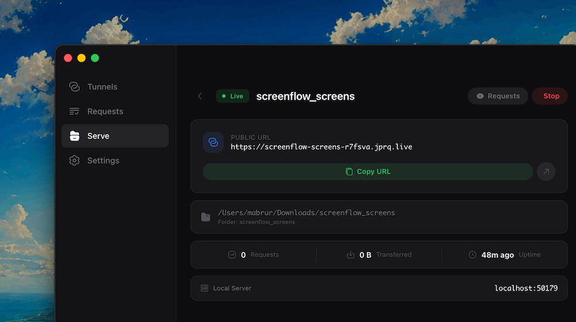Stop the screenflow_screens server

[551, 96]
